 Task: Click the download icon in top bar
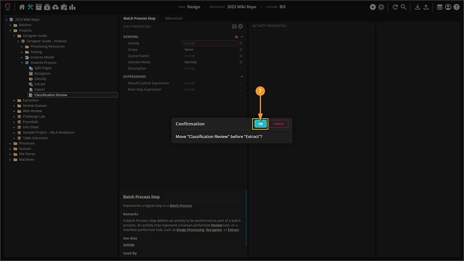point(417,7)
